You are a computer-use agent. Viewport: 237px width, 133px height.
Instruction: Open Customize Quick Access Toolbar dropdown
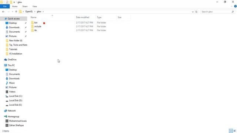14,2
